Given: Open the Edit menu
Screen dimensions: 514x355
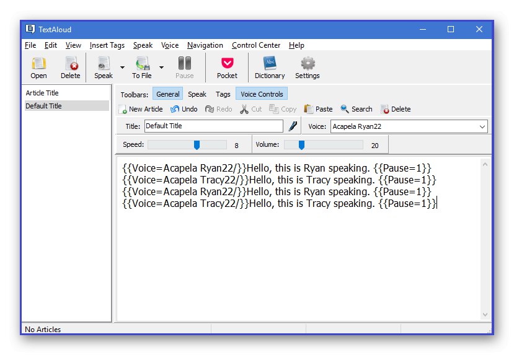Looking at the screenshot, I should coord(51,45).
